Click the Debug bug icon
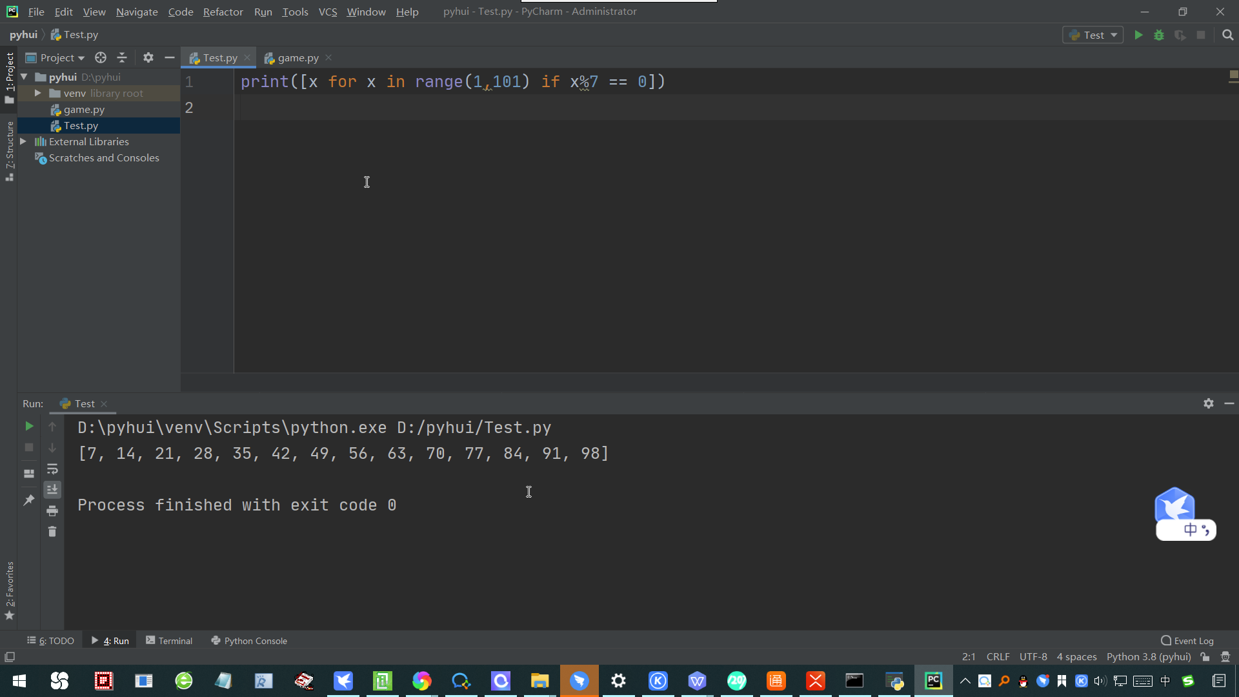 [x=1159, y=35]
